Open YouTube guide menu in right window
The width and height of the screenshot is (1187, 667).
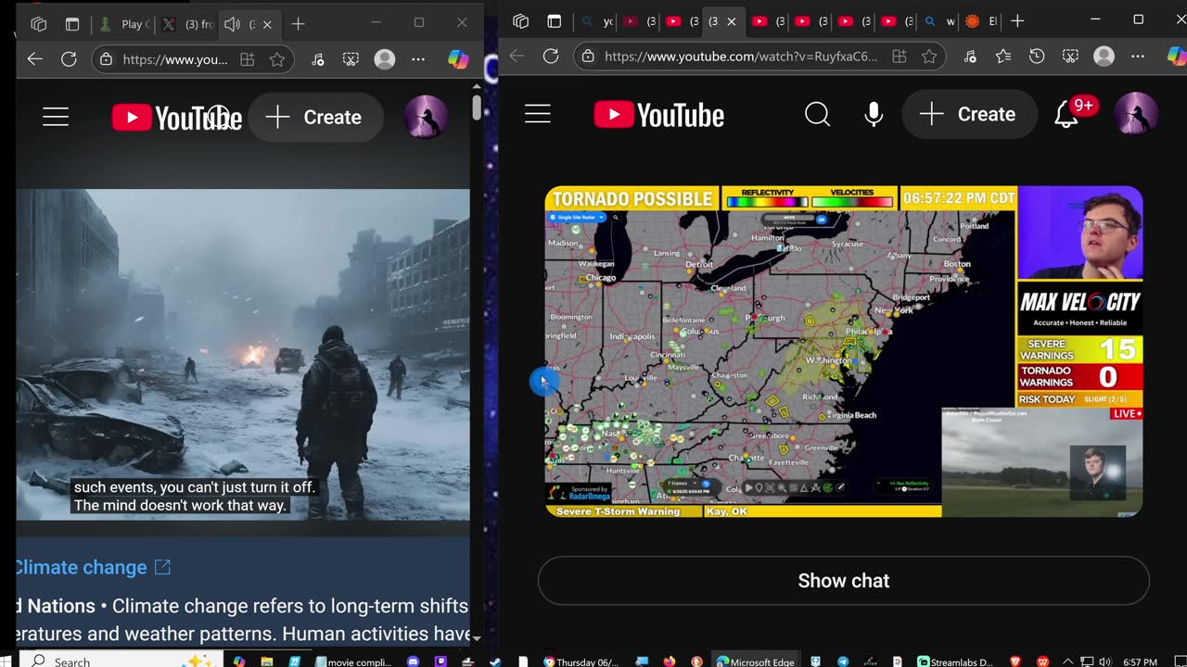[538, 114]
